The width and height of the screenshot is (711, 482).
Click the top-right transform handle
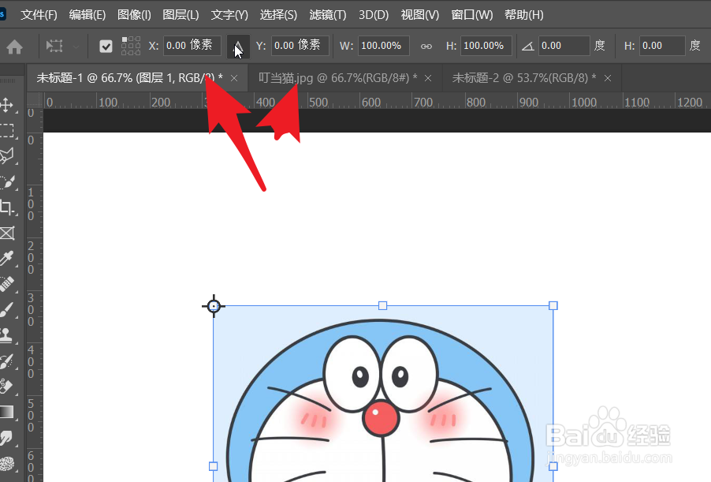coord(553,306)
